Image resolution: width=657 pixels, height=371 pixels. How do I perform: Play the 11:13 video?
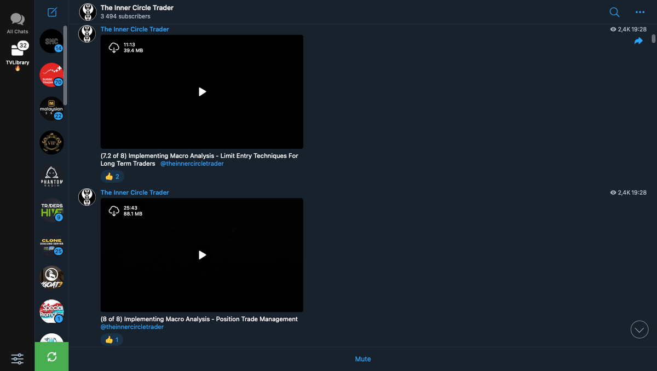click(202, 92)
